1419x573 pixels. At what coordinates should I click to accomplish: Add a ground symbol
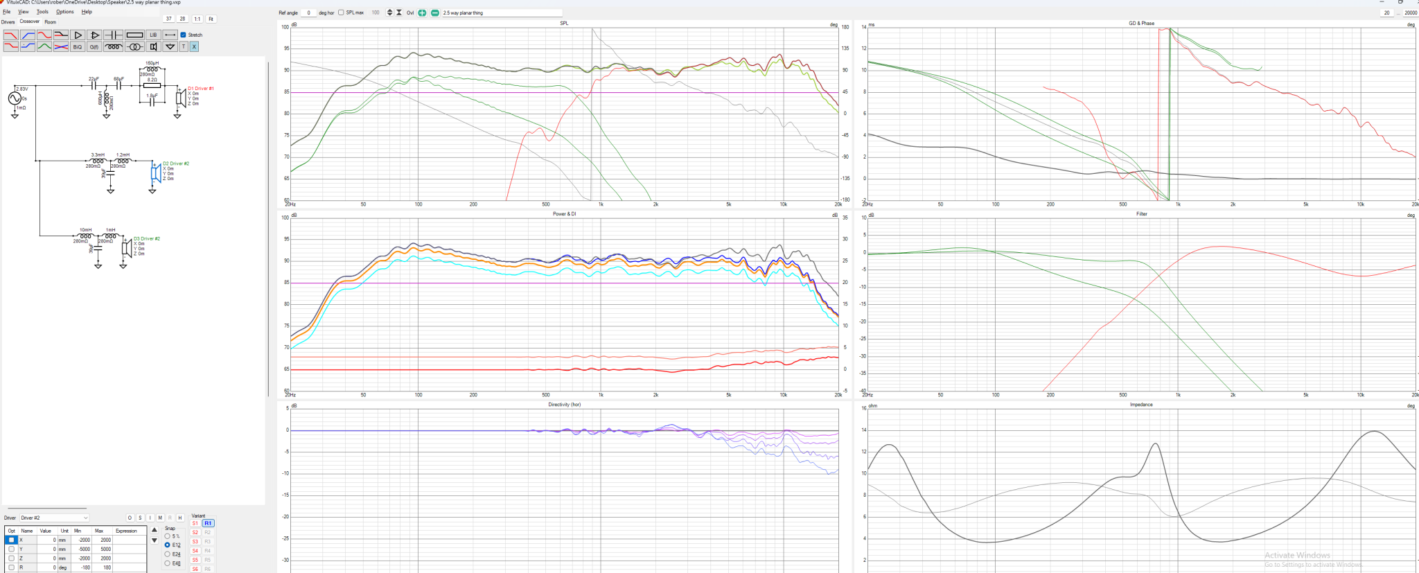(x=170, y=46)
